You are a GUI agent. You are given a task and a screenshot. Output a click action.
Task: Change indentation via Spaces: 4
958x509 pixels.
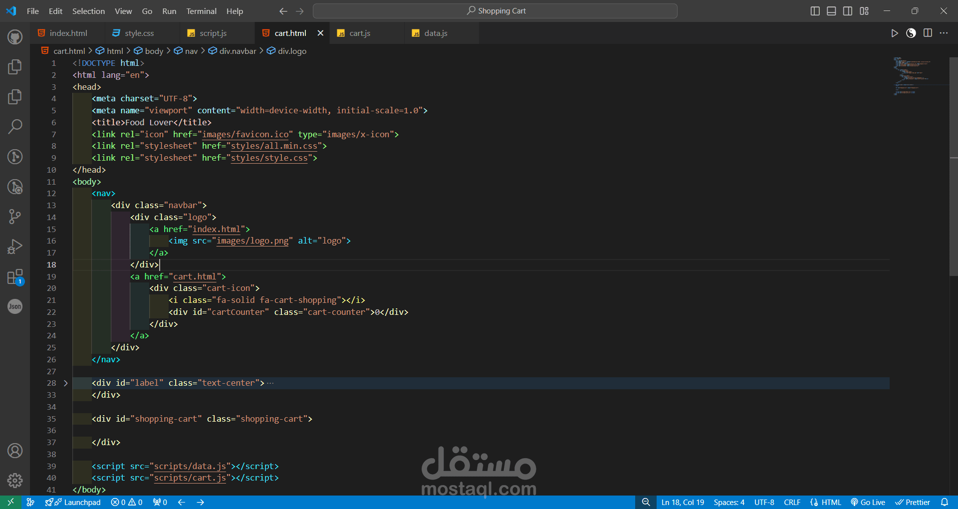(x=729, y=502)
